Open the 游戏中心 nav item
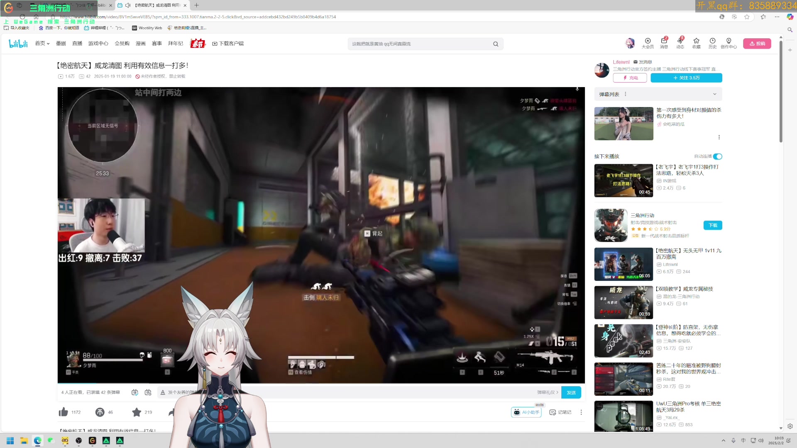797x448 pixels. tap(98, 44)
